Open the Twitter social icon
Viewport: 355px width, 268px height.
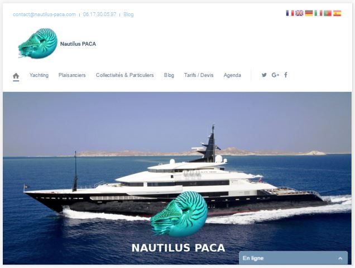point(264,75)
